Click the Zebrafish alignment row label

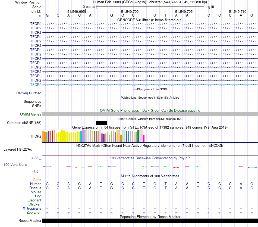coord(34,213)
